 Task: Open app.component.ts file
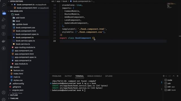click(23, 61)
